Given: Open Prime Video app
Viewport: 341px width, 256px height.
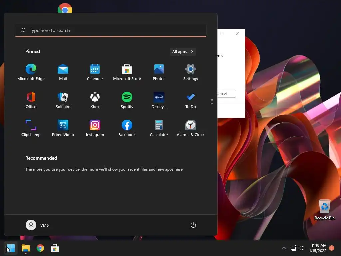Looking at the screenshot, I should tap(63, 128).
